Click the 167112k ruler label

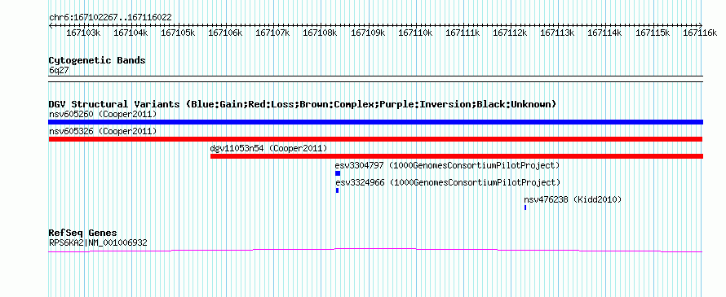coord(510,33)
